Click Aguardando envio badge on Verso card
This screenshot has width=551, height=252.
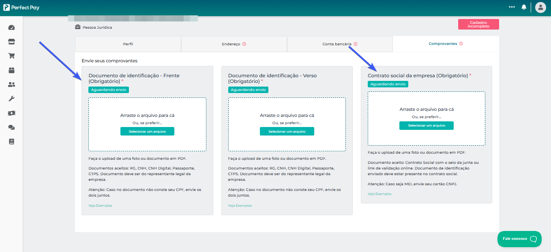(x=248, y=90)
